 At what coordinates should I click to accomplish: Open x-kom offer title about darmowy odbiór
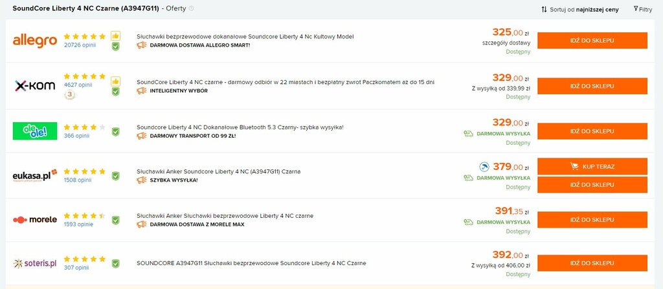(286, 82)
